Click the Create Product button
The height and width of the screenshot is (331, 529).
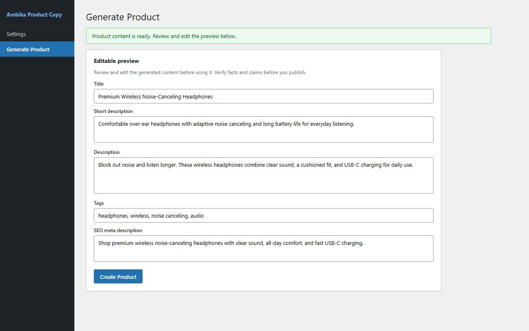118,277
